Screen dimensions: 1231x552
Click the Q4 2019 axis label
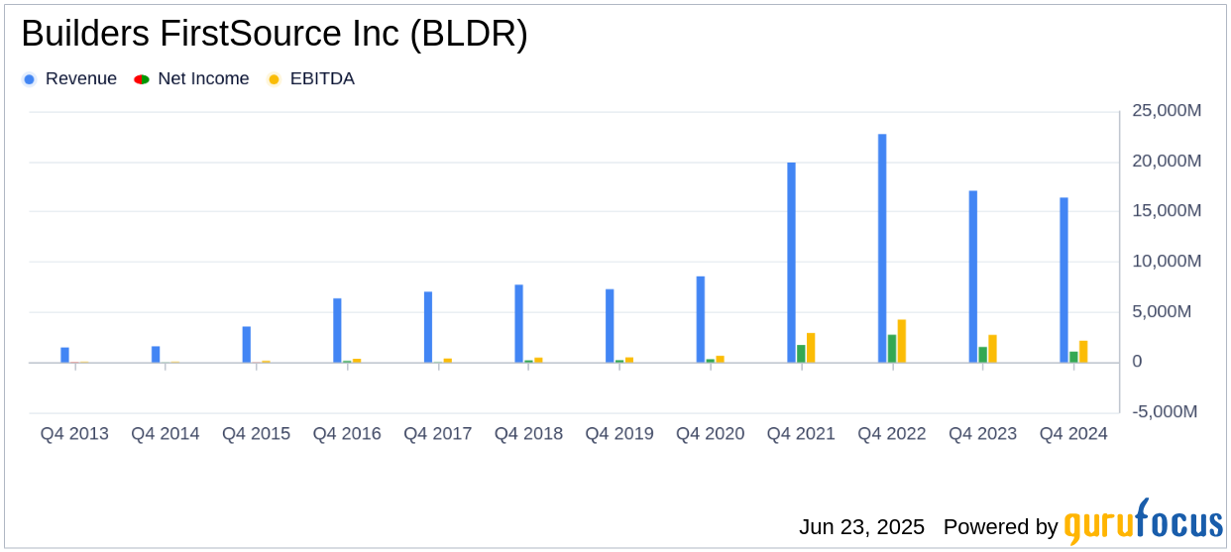(619, 434)
